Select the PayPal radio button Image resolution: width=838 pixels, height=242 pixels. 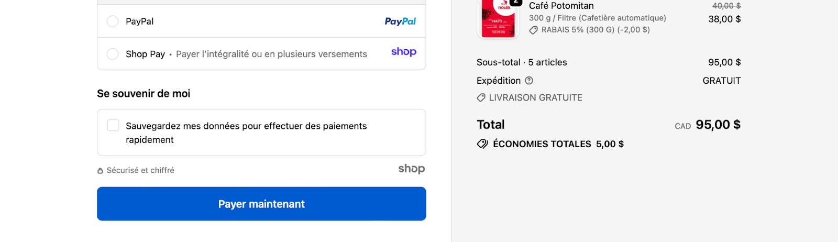tap(113, 21)
